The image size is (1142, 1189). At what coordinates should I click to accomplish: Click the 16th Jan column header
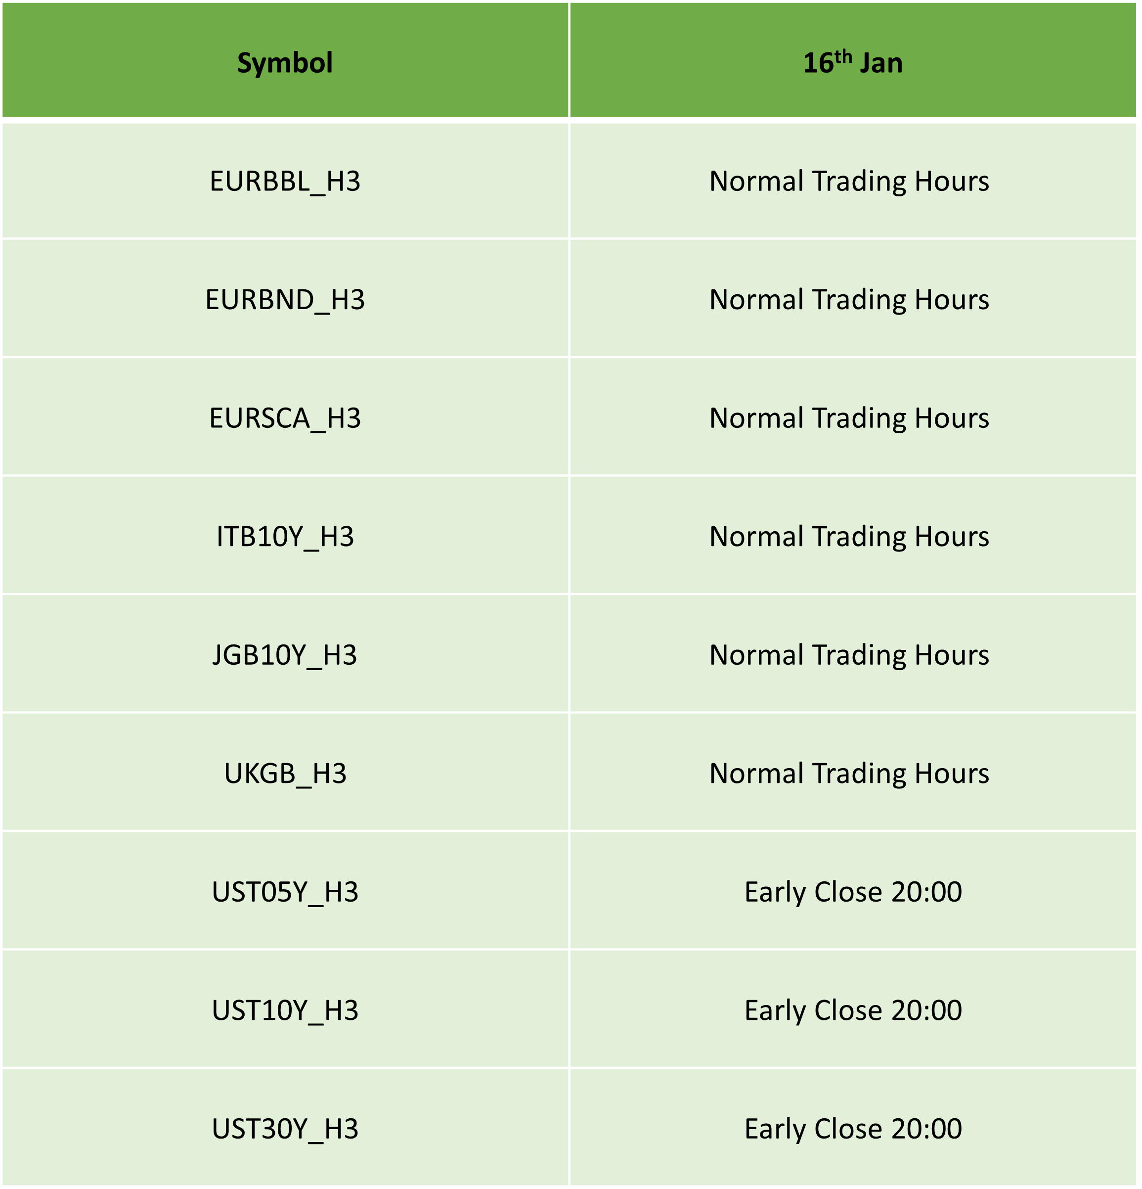pos(853,60)
